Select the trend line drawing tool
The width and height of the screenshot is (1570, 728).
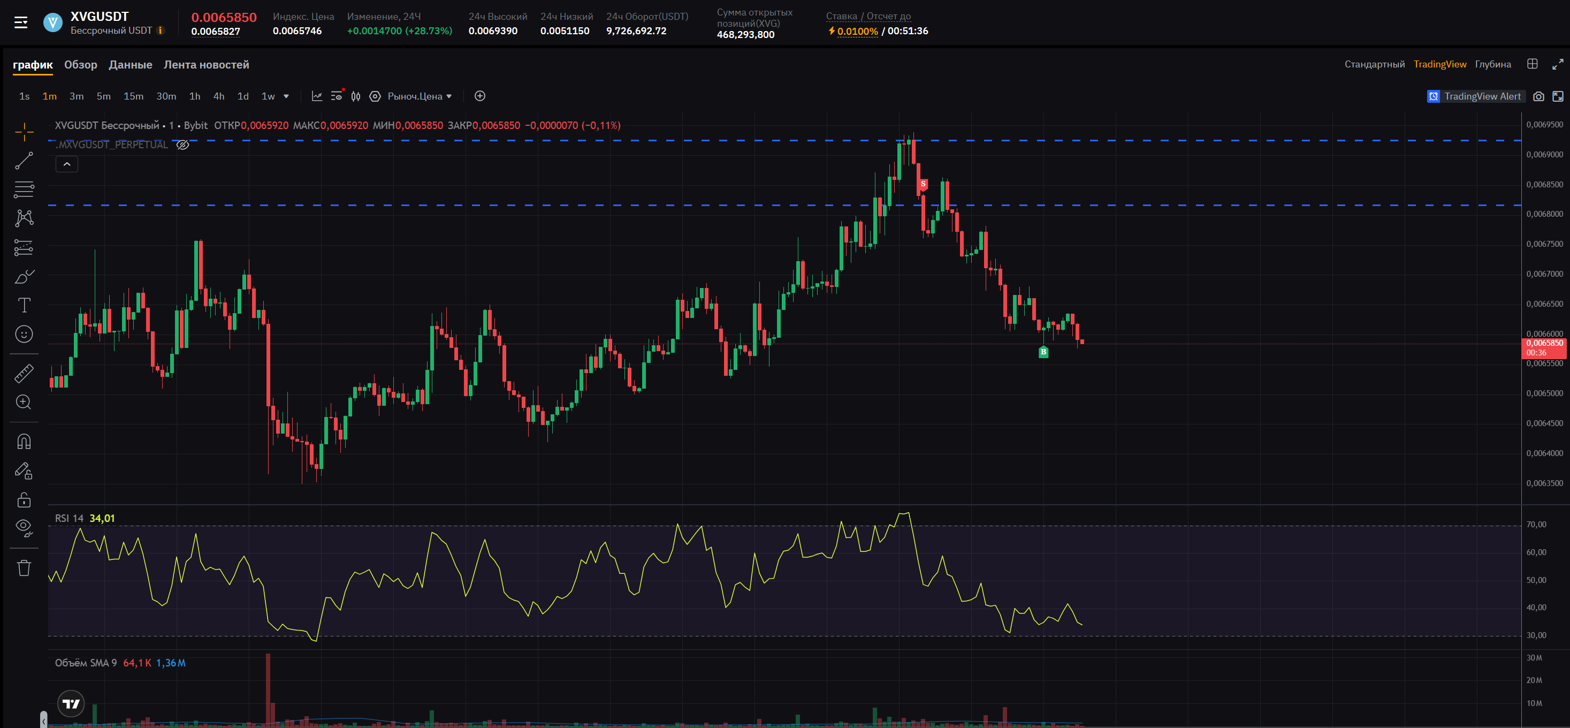[24, 161]
